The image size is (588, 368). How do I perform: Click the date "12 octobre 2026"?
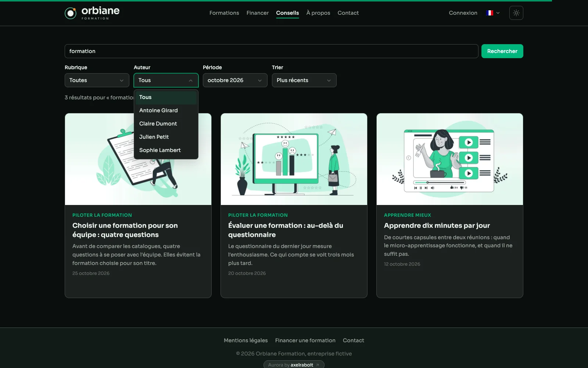pos(402,264)
